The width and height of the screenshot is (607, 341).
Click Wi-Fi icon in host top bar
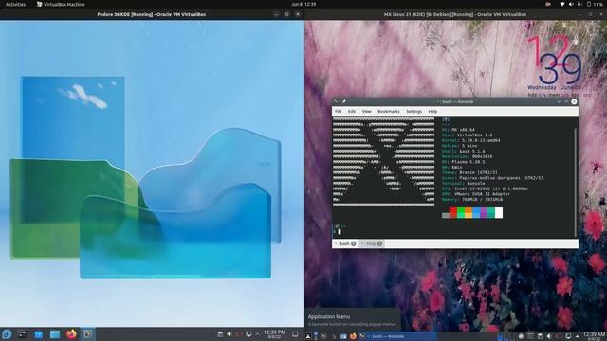562,4
